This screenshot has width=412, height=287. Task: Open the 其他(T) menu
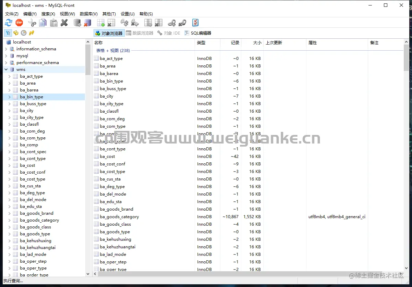click(x=109, y=14)
